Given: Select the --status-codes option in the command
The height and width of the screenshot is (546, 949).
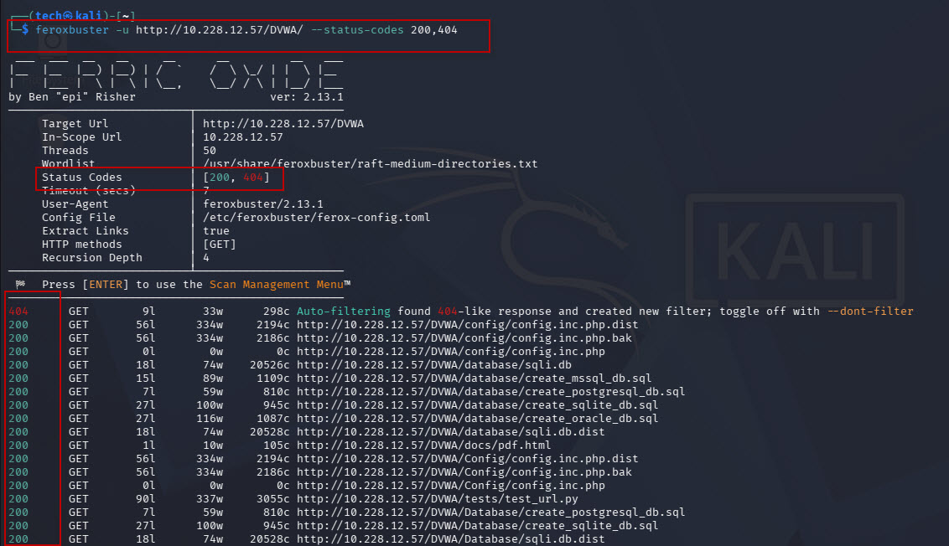Looking at the screenshot, I should (x=357, y=29).
